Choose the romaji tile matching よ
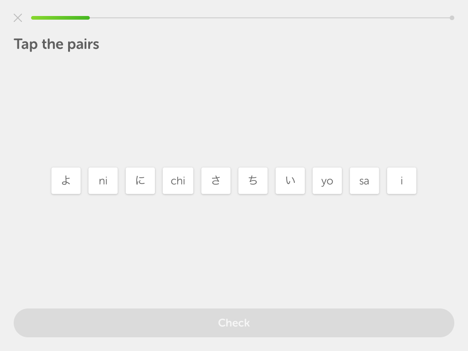This screenshot has width=468, height=351. [327, 181]
